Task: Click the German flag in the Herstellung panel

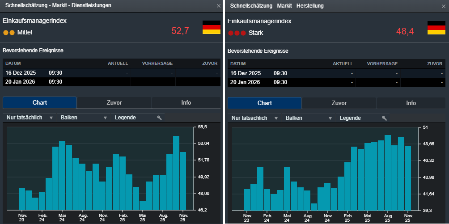Action: click(x=436, y=28)
